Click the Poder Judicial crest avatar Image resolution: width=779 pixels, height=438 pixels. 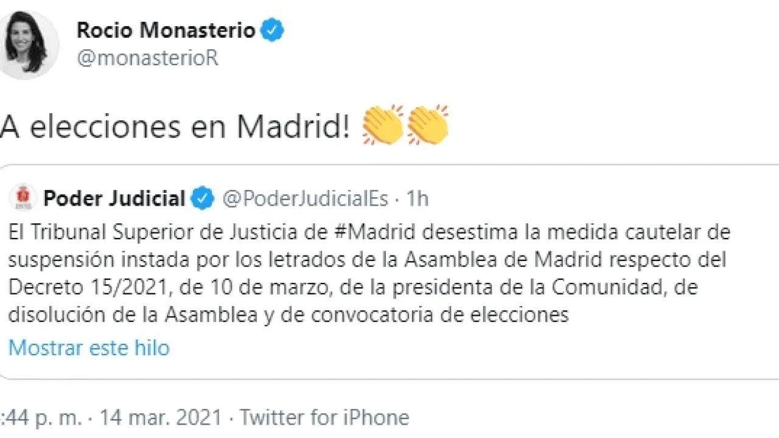24,198
